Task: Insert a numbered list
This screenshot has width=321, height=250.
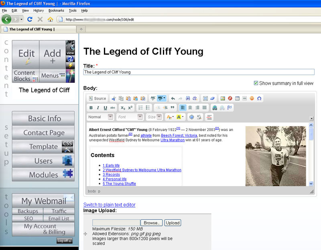Action: 140,108
